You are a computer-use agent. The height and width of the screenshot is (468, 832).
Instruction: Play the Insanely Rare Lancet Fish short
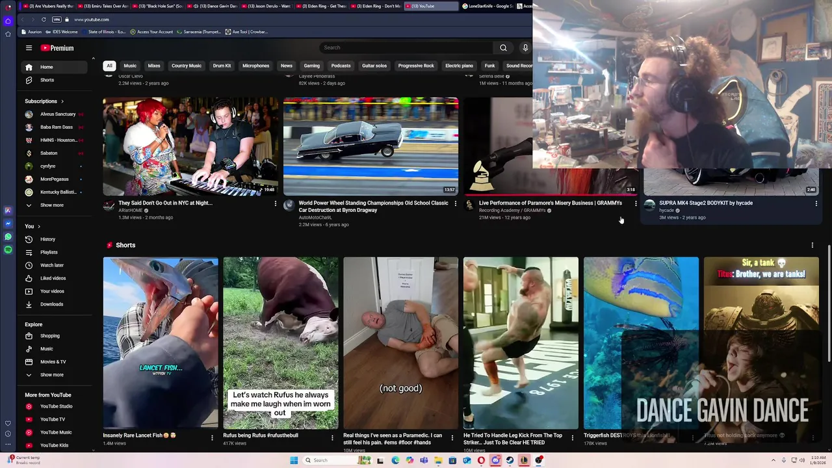[x=161, y=343]
